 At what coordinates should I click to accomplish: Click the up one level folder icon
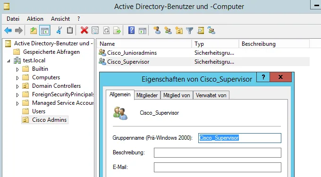[34, 31]
